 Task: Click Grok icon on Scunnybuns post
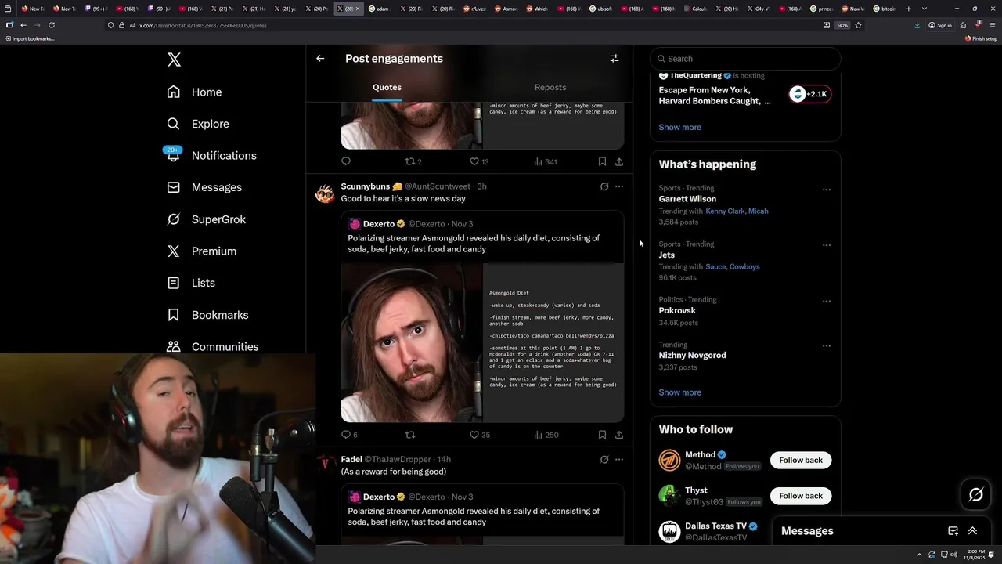[x=604, y=186]
